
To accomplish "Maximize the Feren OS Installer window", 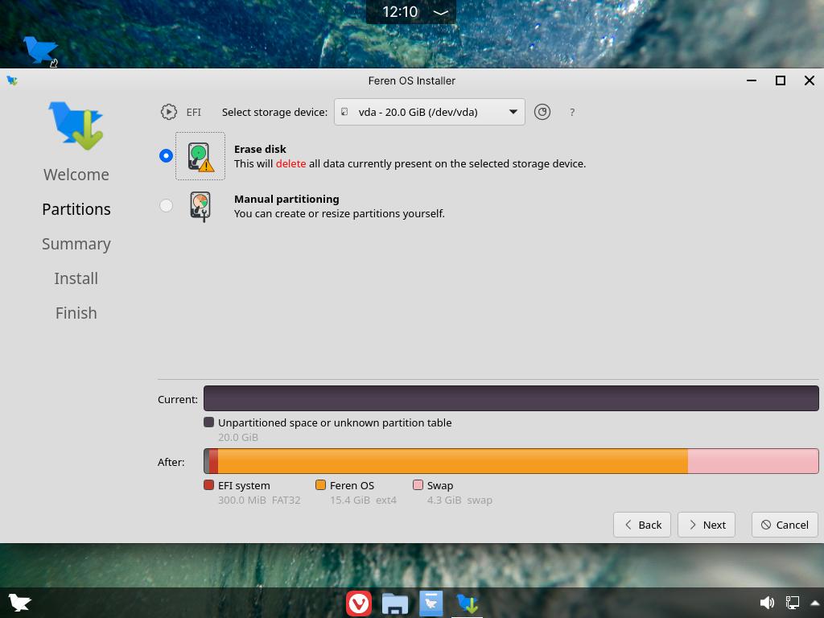I will pos(781,80).
